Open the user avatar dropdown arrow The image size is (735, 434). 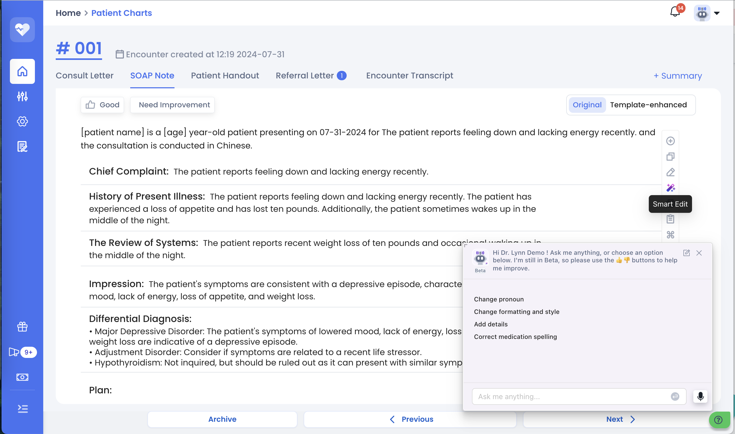[717, 13]
